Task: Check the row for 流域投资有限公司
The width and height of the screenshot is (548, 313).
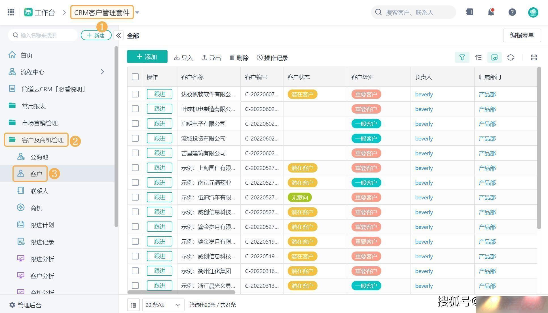Action: click(135, 138)
